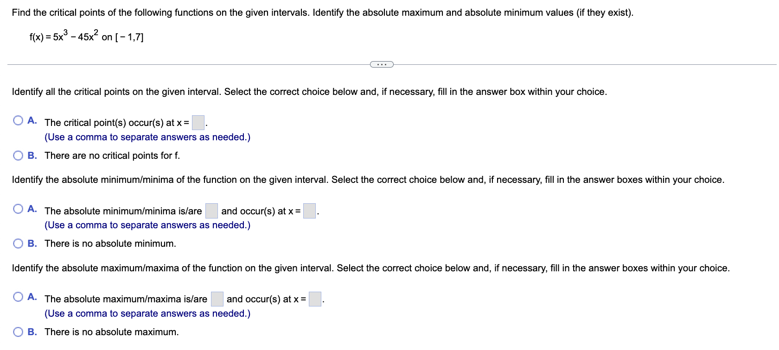Screen dimensions: 779x350
Task: Choose "There is no absolute minimum."
Action: pos(17,243)
